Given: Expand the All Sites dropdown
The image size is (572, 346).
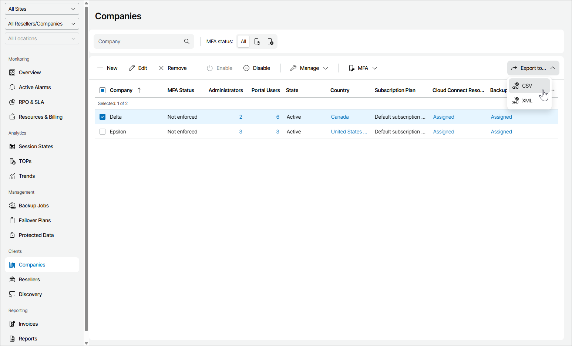Looking at the screenshot, I should tap(42, 9).
